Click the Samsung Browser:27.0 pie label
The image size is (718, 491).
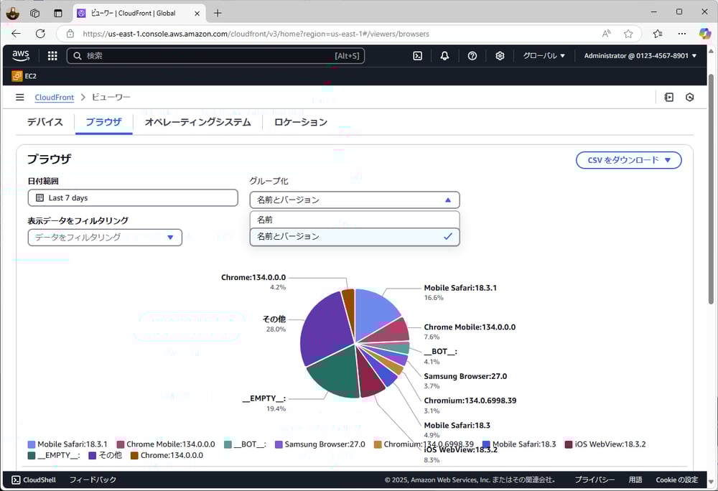tap(465, 376)
